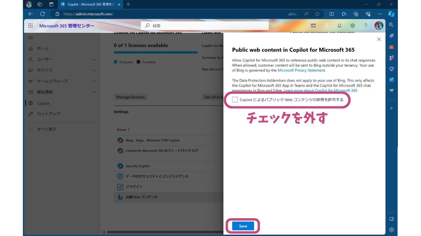Viewport: 421px width, 236px height.
Task: Open the browser favorites list icon
Action: coord(344,14)
